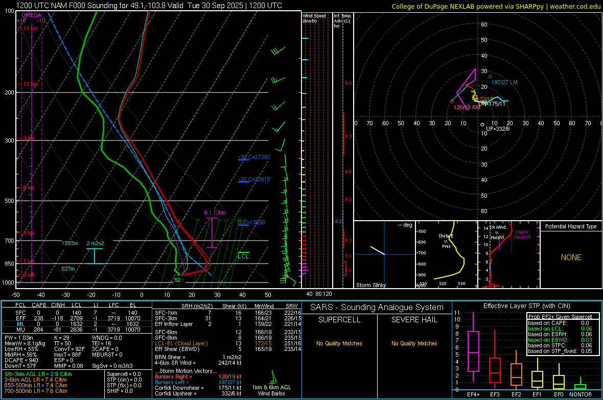Click the Bunkers Right storm motion entry
This screenshot has width=603, height=400.
coord(198,377)
